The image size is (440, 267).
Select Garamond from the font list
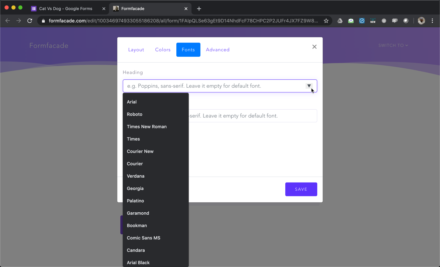(138, 213)
